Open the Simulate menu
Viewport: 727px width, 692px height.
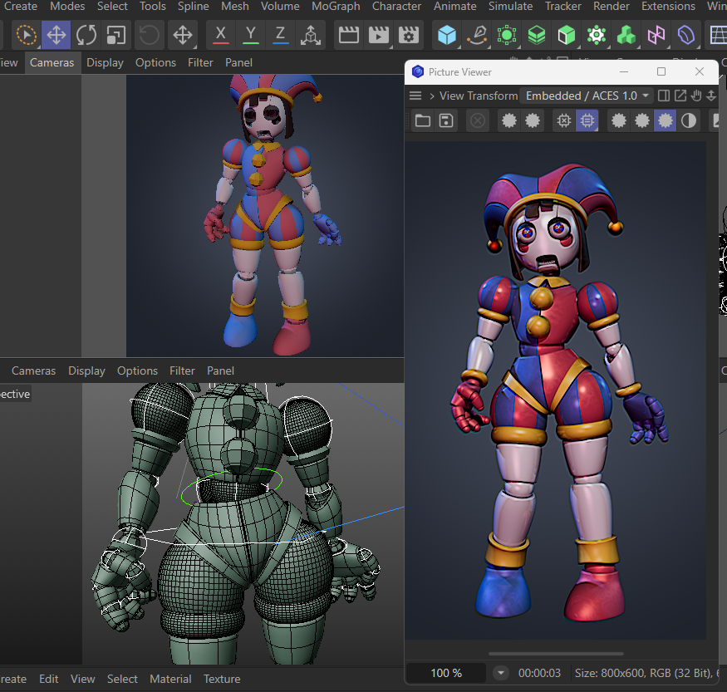pyautogui.click(x=510, y=7)
